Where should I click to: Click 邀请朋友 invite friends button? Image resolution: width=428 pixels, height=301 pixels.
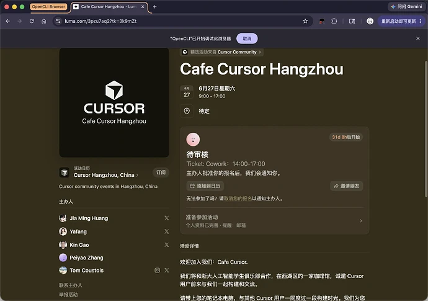346,186
